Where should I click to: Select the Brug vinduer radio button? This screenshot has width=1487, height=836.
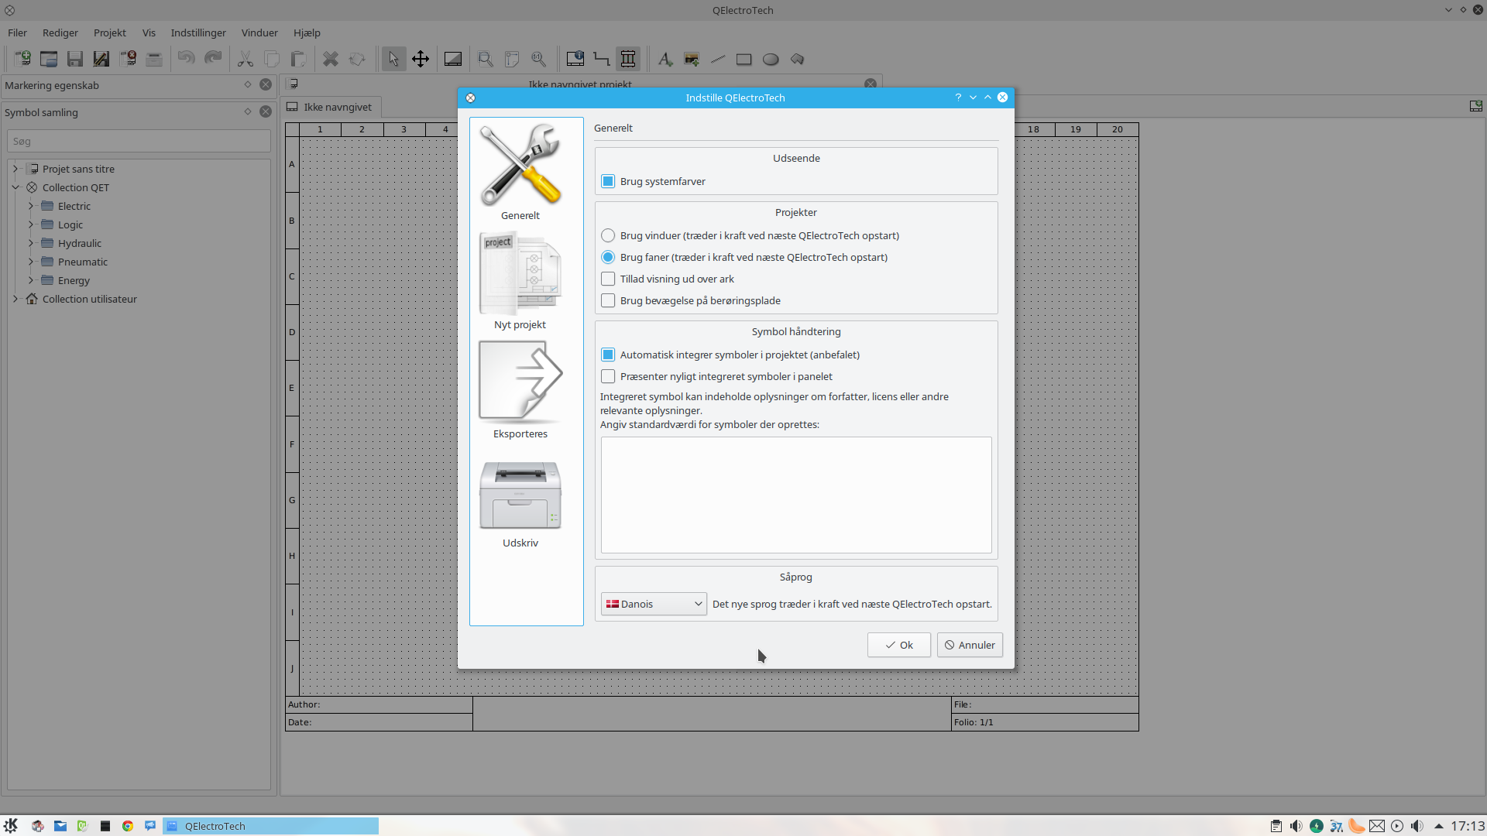click(608, 235)
